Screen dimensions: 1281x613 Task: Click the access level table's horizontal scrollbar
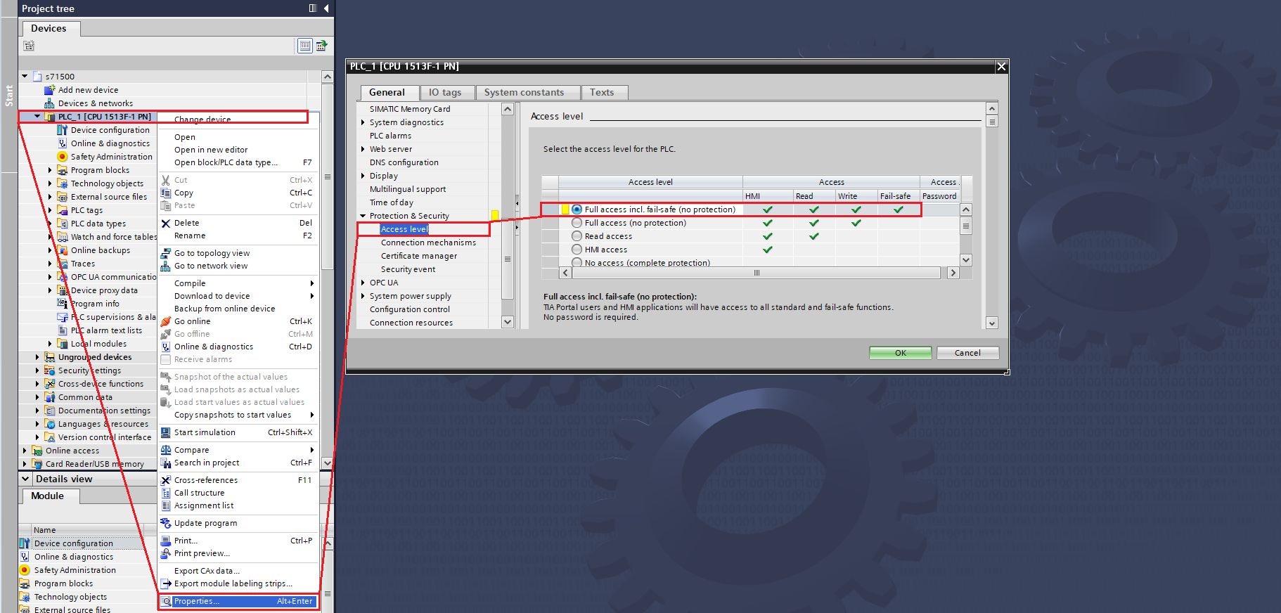coord(757,273)
